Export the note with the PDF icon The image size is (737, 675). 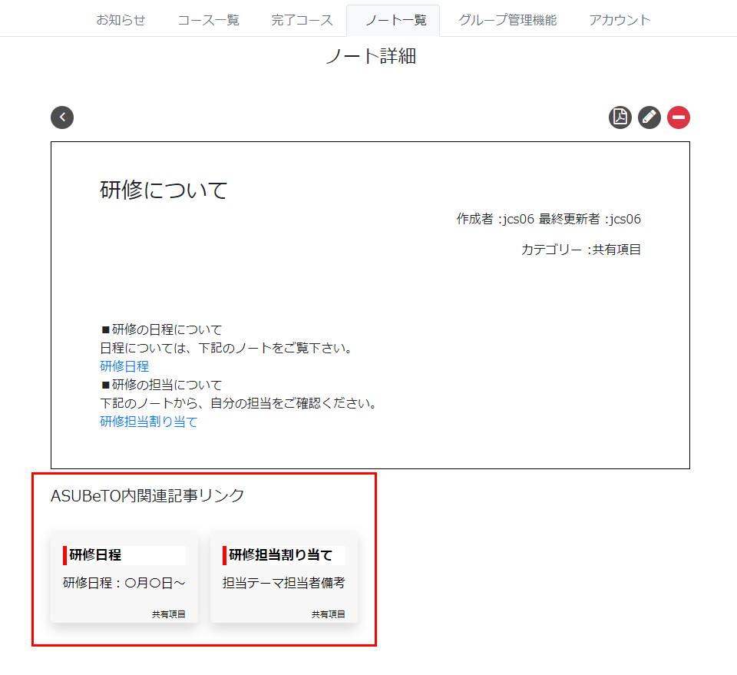click(x=620, y=117)
